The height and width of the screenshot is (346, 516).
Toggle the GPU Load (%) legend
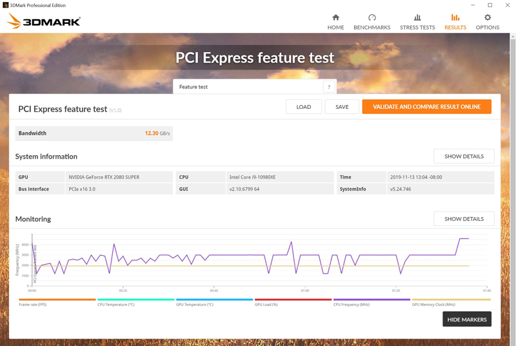293,302
